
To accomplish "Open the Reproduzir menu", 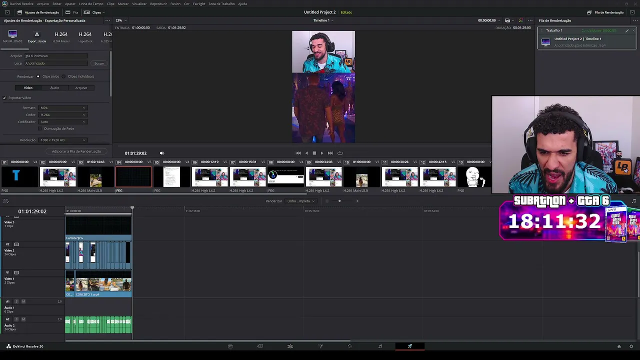I will 158,4.
